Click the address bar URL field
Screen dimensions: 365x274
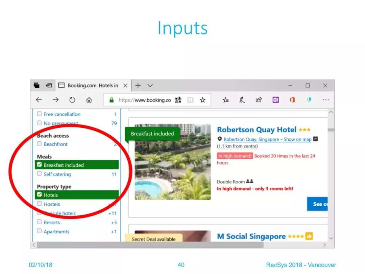click(145, 100)
